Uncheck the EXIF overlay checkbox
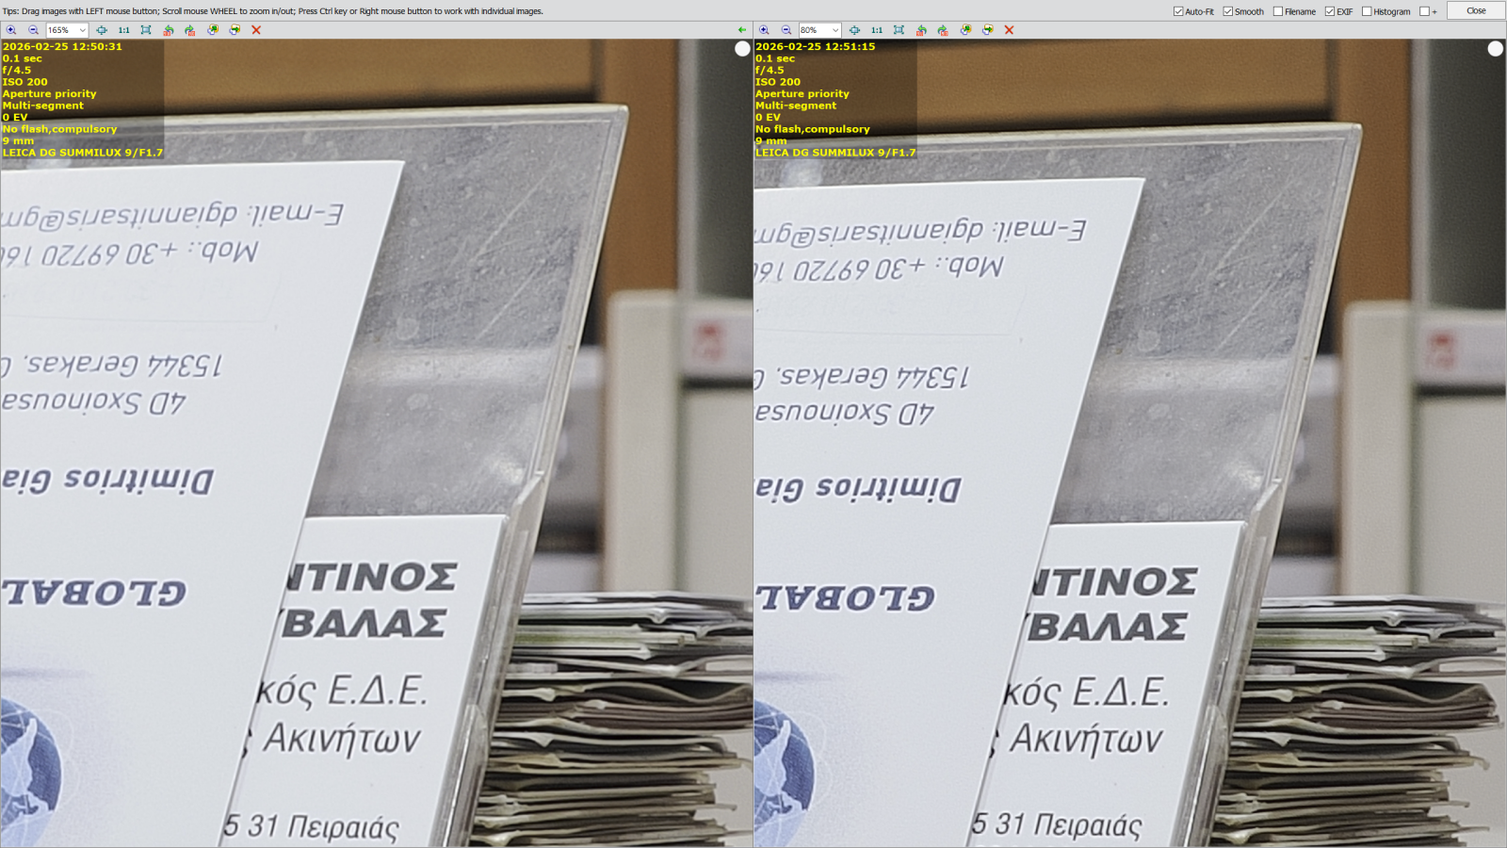Viewport: 1507px width, 848px height. click(1329, 10)
